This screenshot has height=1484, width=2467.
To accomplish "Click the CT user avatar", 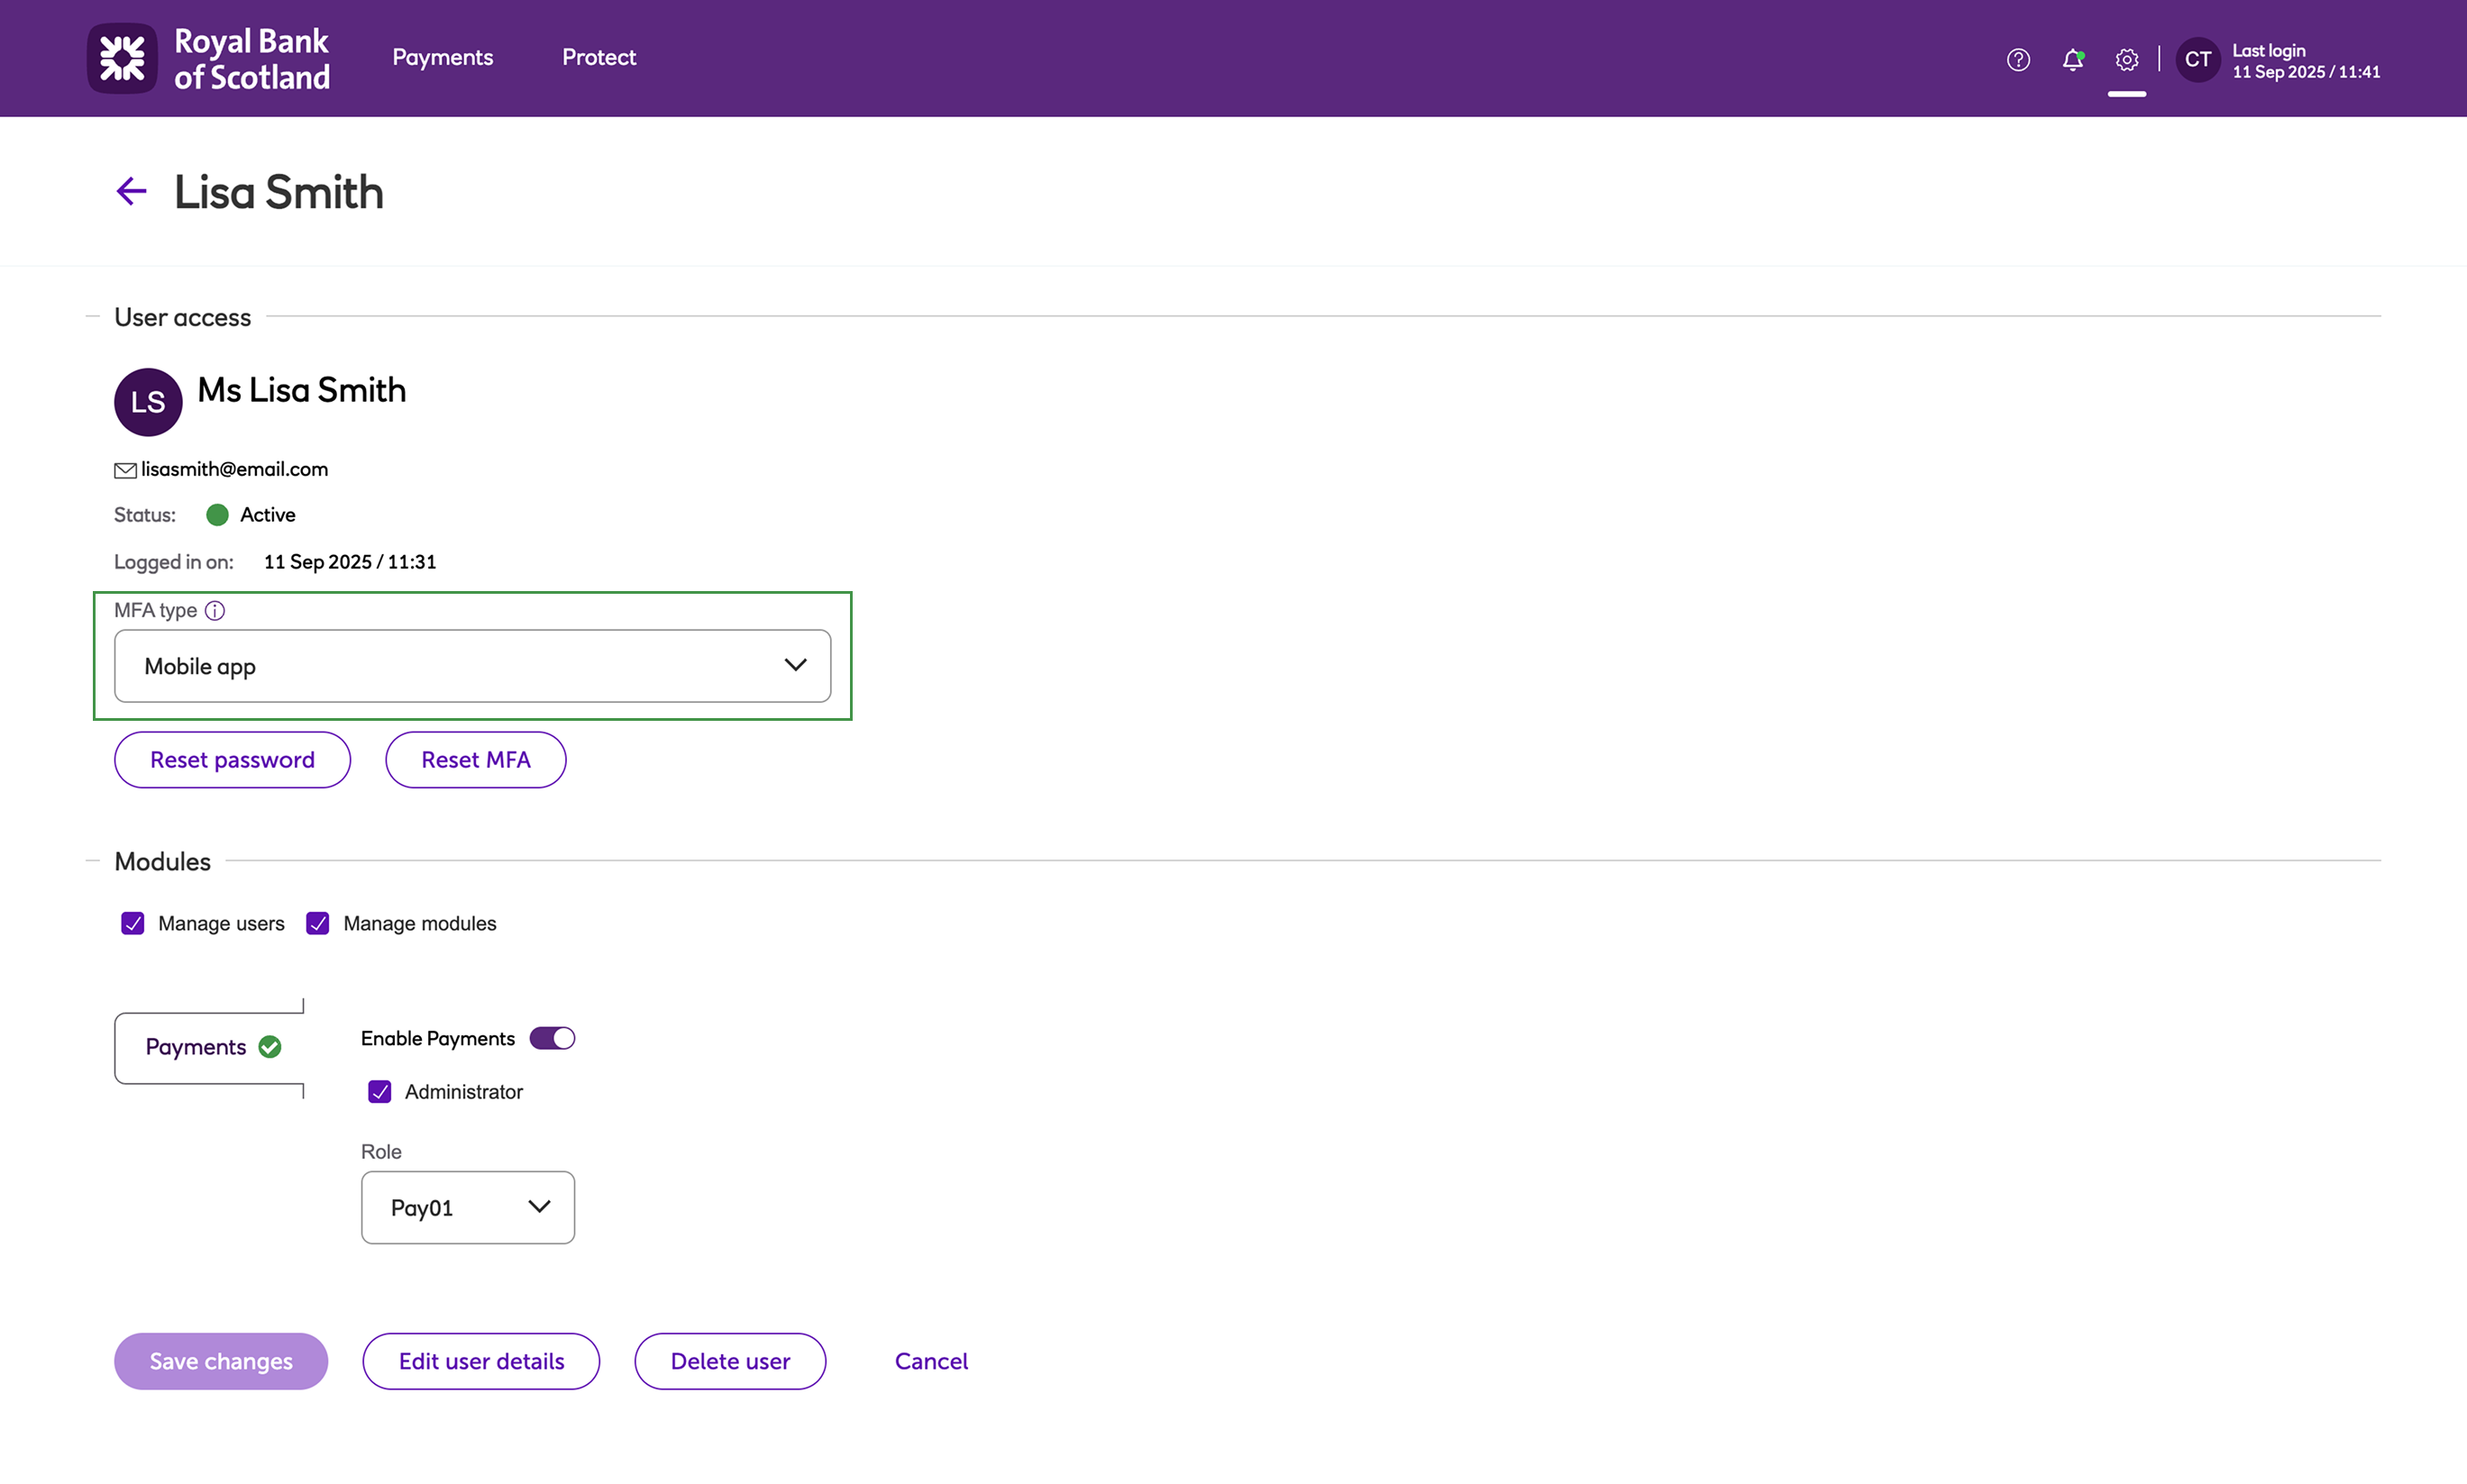I will 2197,60.
